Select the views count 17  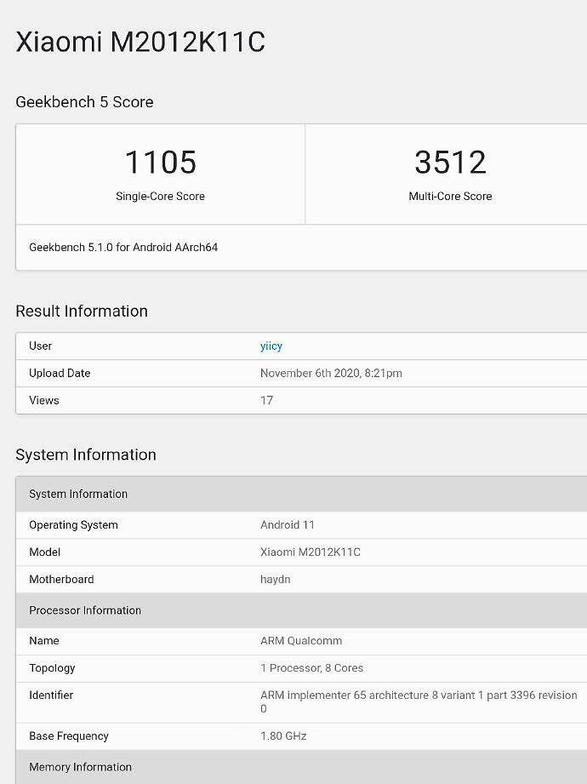coord(267,400)
